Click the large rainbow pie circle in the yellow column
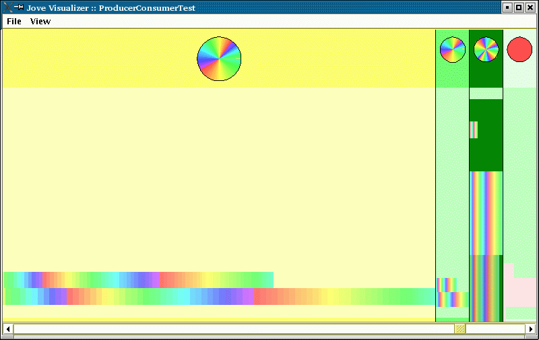Screen dimensions: 539x340 pyautogui.click(x=219, y=59)
